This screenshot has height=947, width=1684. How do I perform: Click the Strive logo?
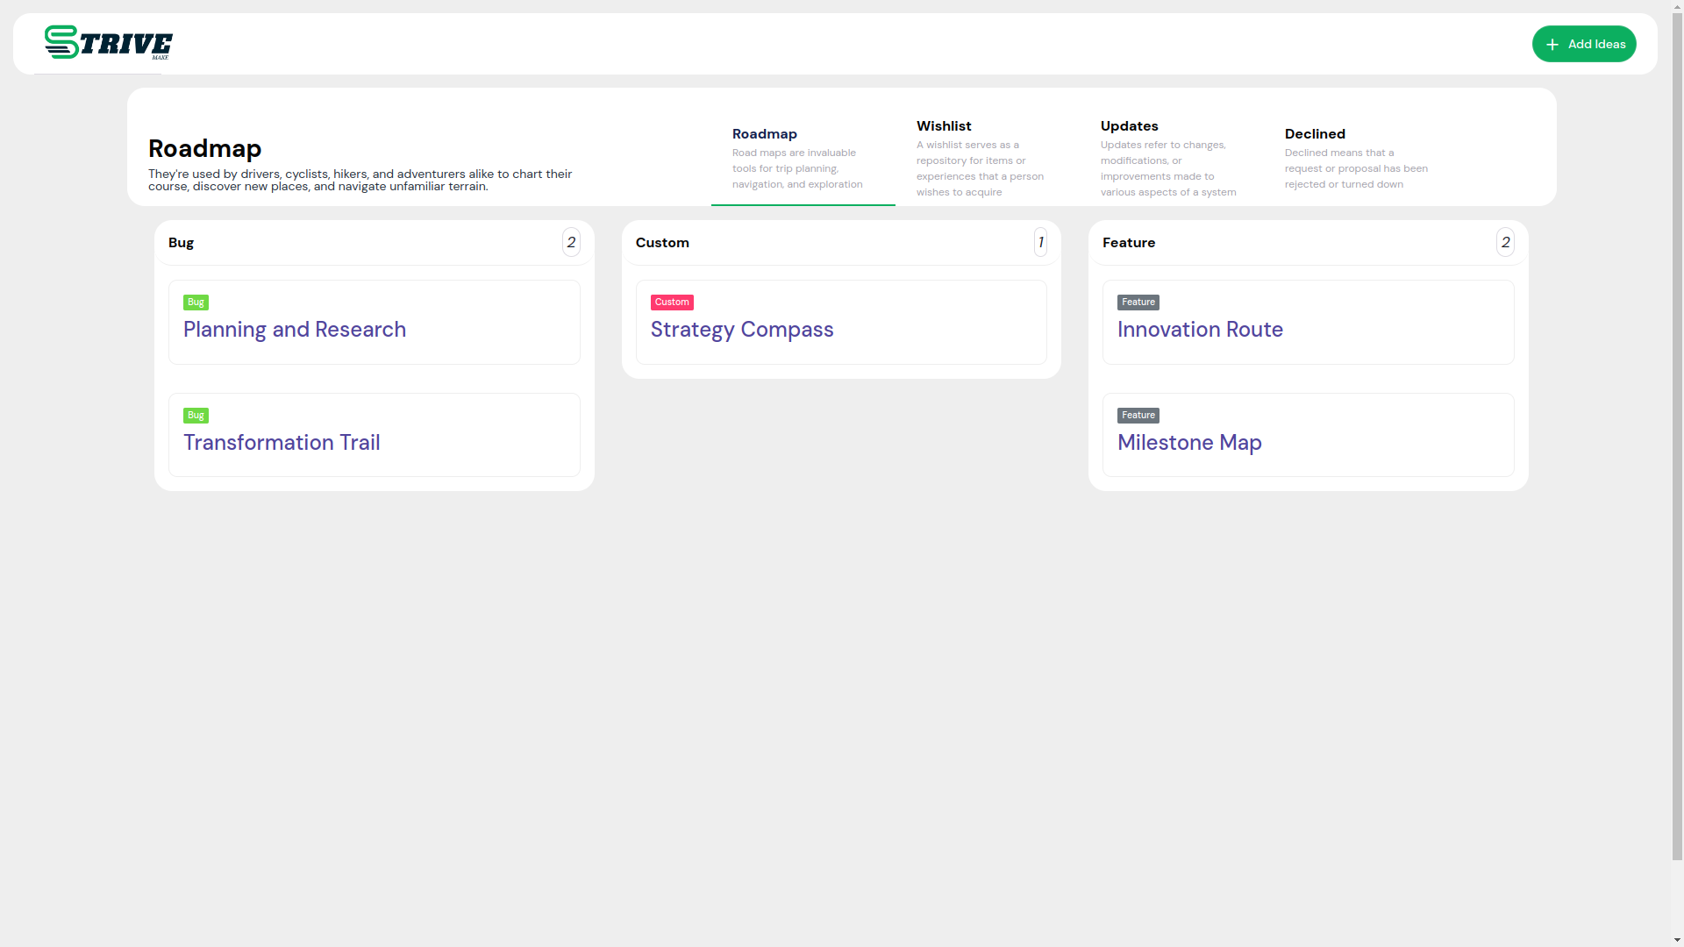(x=109, y=43)
